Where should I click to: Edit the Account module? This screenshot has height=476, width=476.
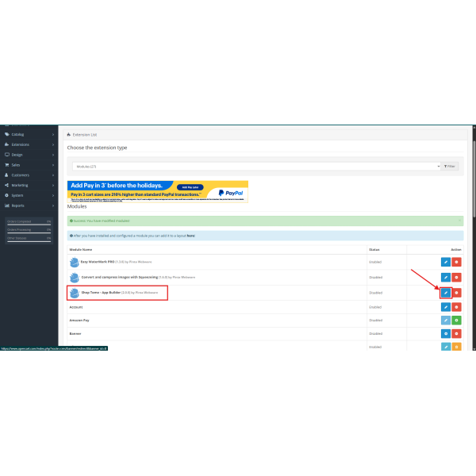point(445,307)
